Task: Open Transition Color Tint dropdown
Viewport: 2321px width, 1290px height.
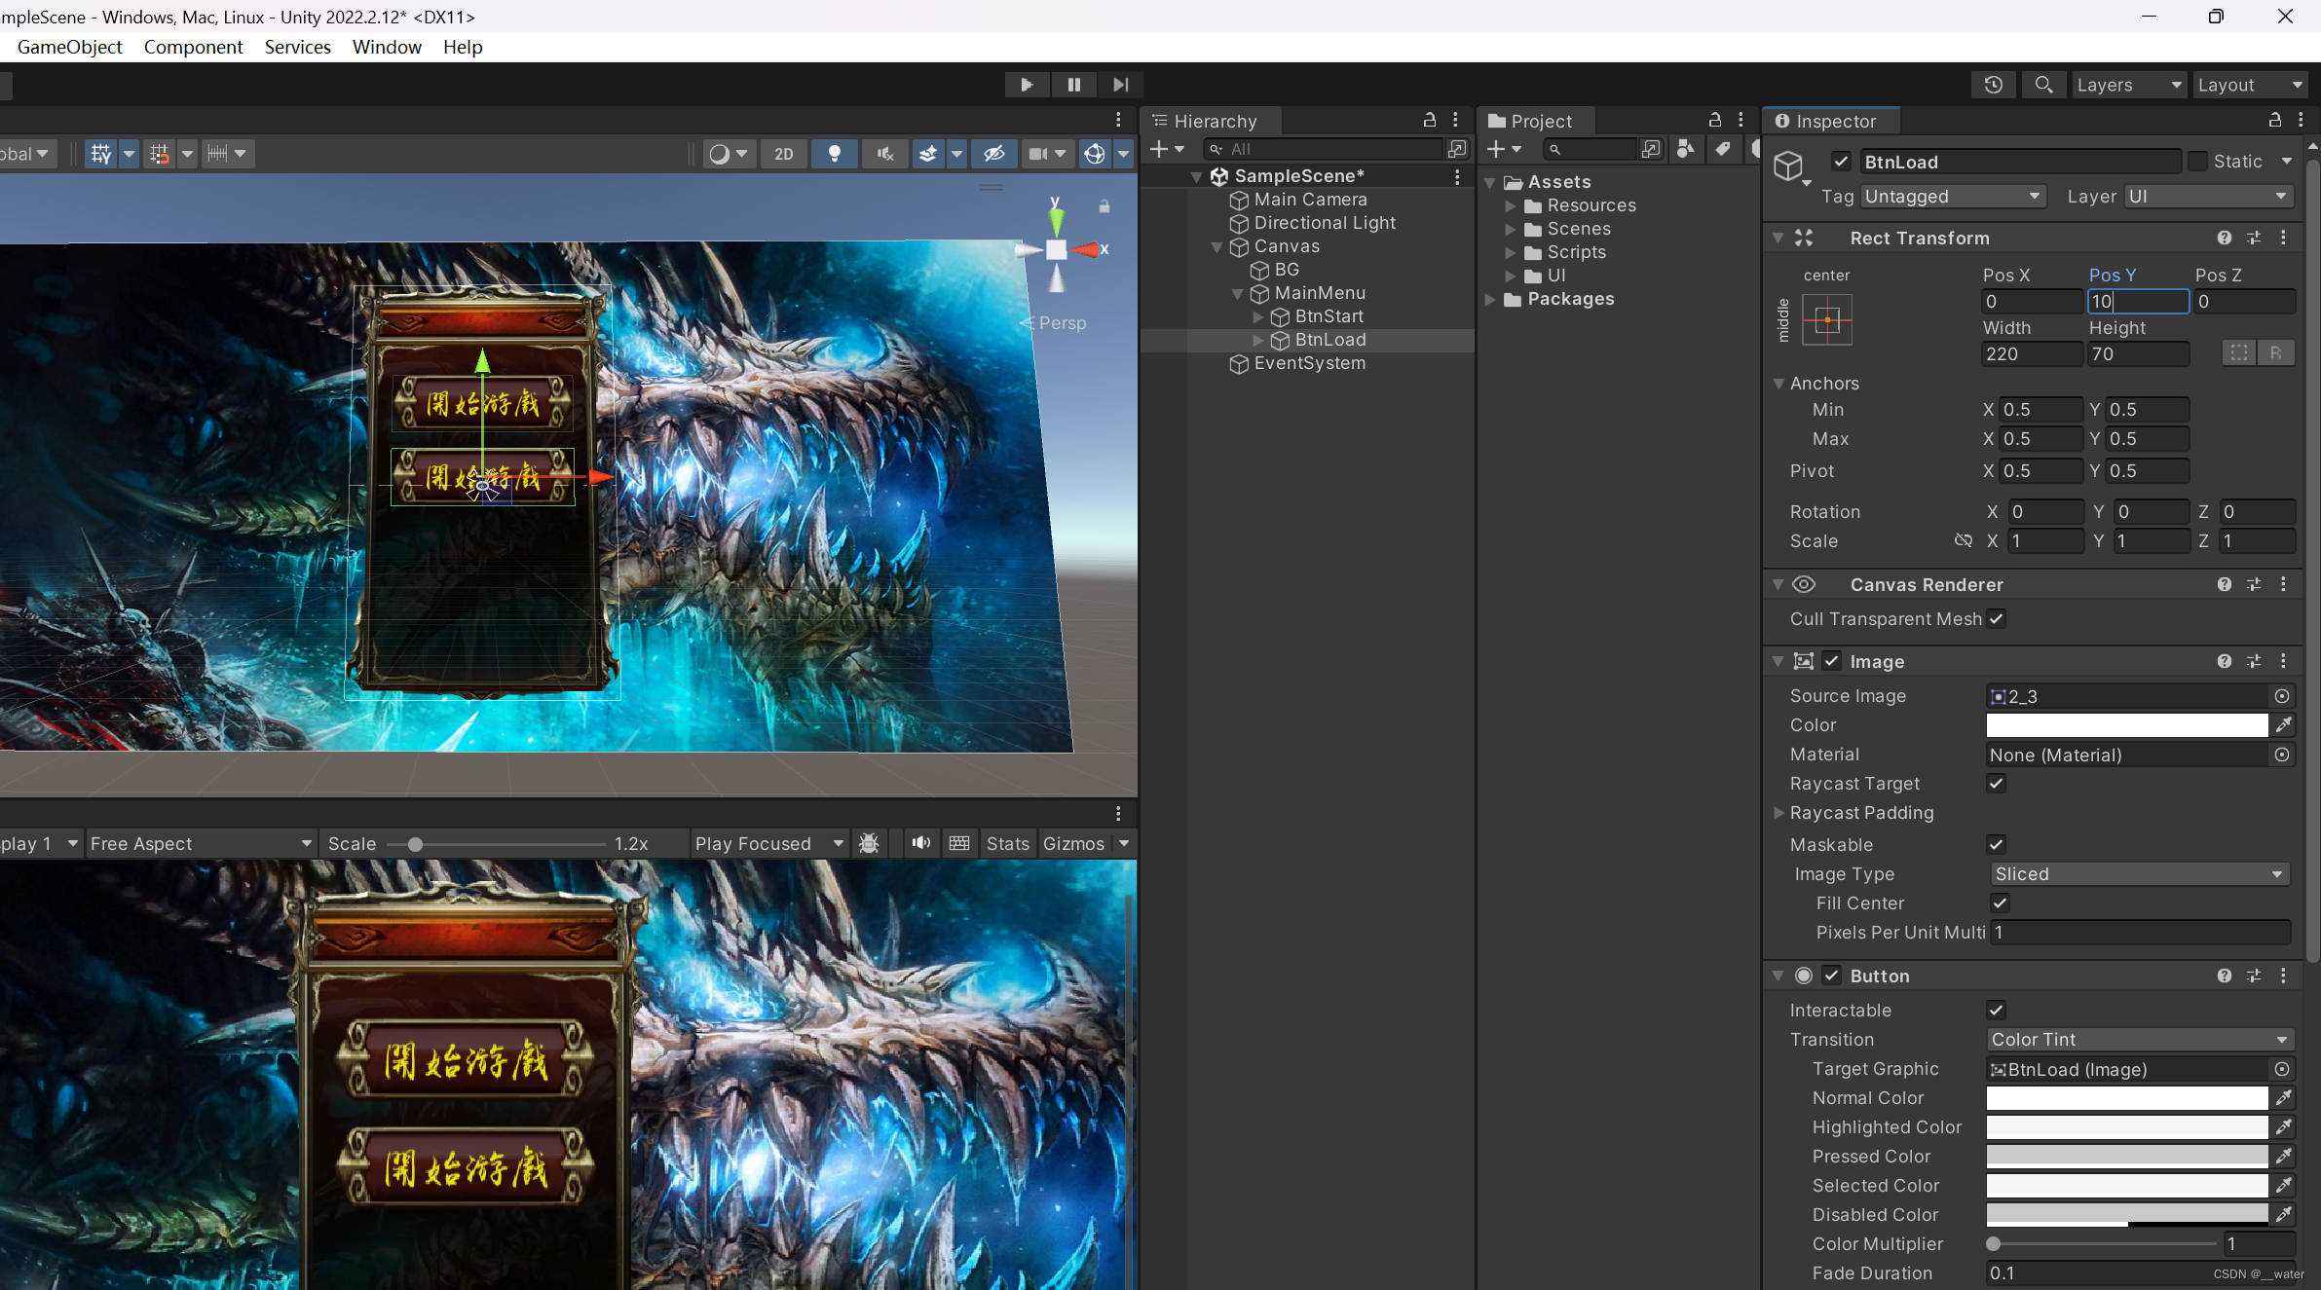Action: click(x=2140, y=1040)
